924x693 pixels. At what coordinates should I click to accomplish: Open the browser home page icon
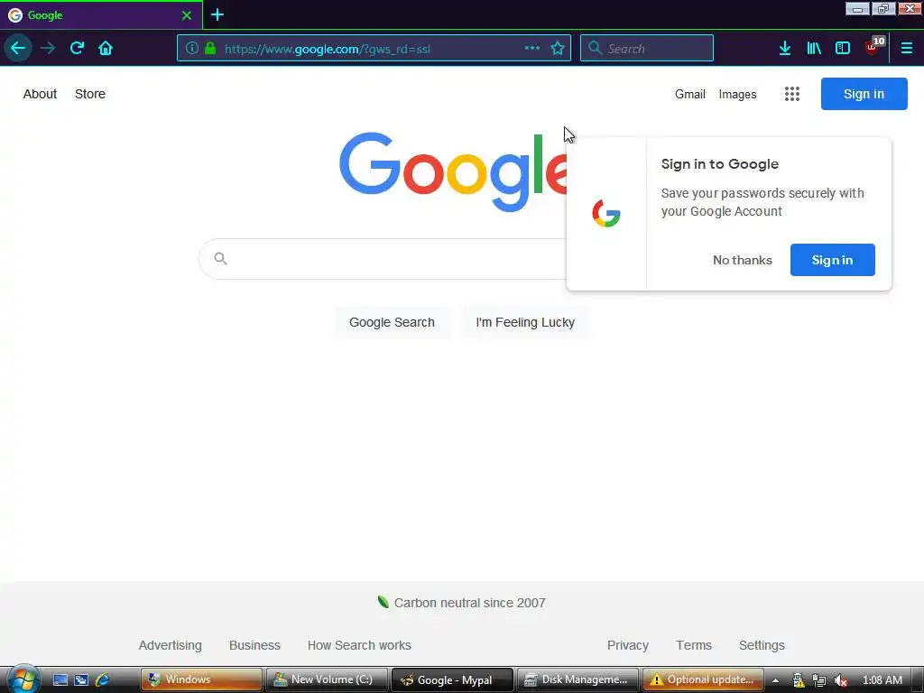click(106, 49)
